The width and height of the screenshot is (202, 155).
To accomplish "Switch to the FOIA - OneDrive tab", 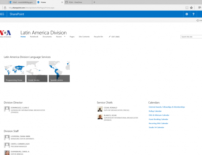I will [78, 2].
